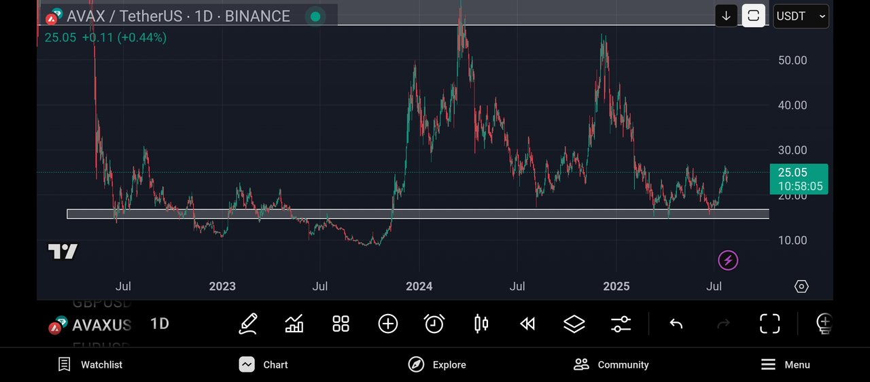Change the 1D timeframe interval
The height and width of the screenshot is (382, 870).
[x=160, y=324]
